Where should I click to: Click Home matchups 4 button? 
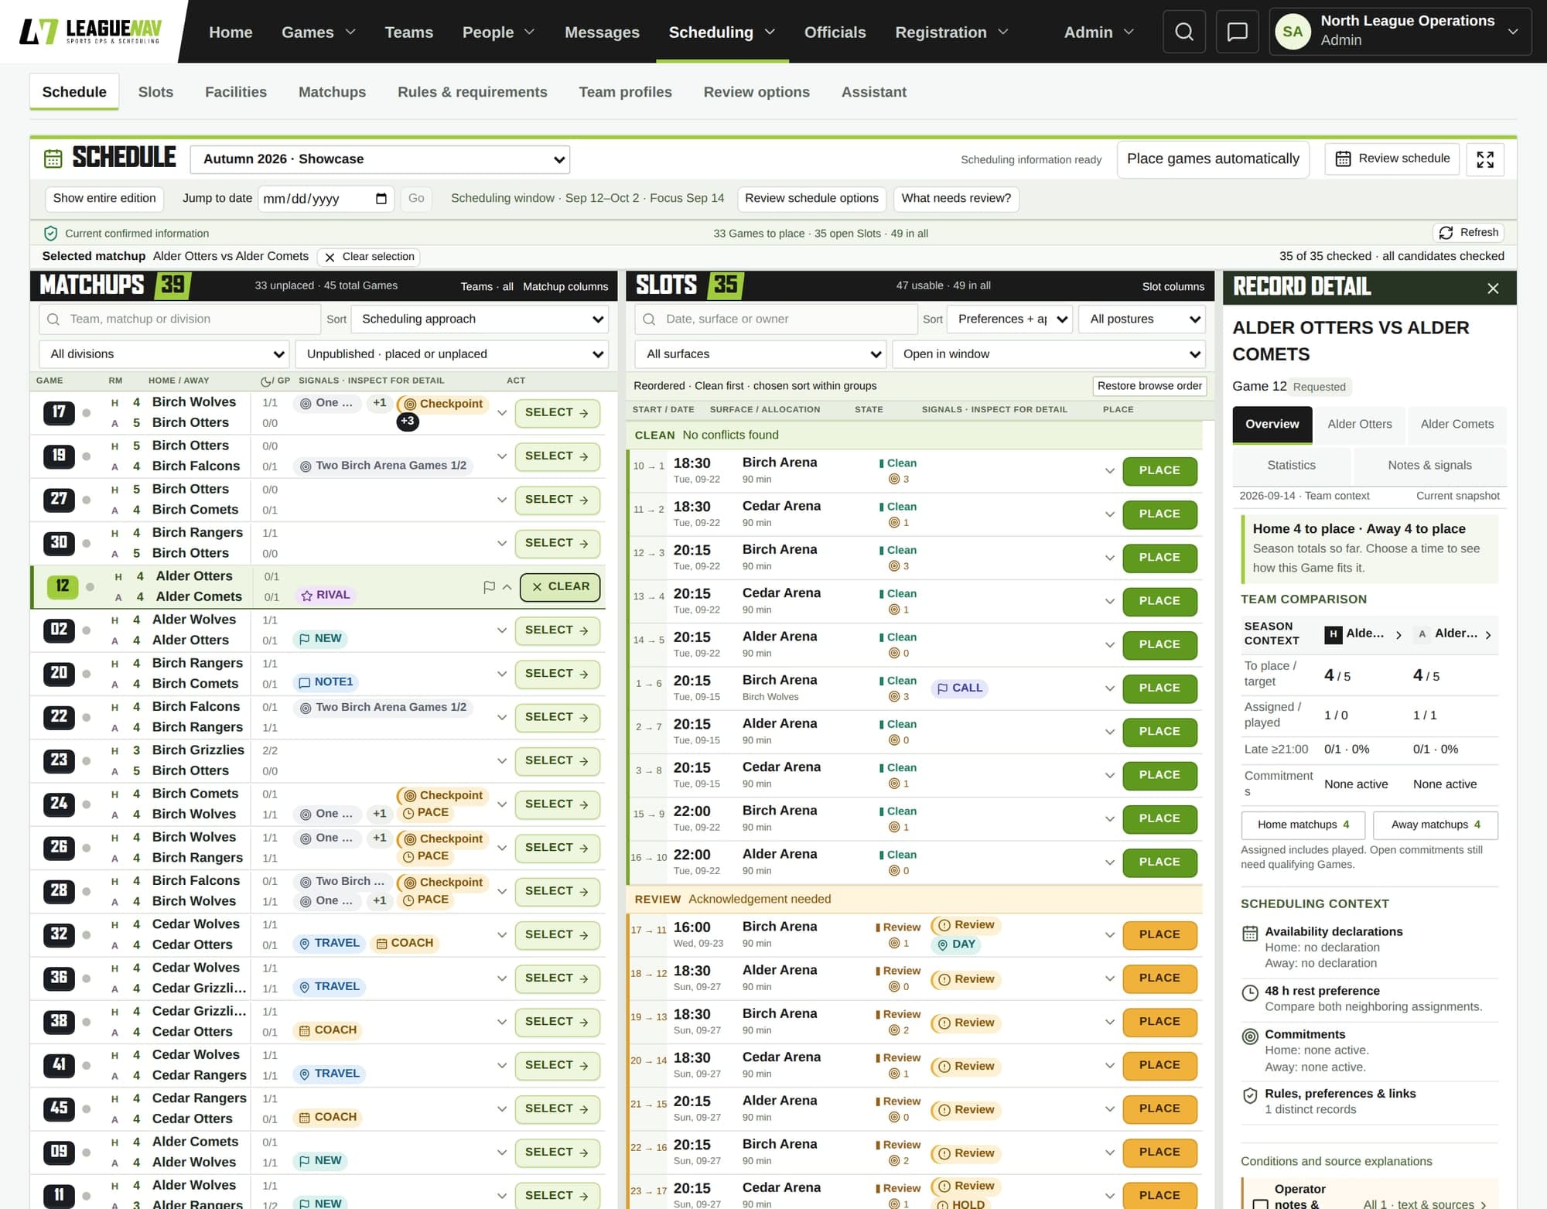tap(1303, 825)
